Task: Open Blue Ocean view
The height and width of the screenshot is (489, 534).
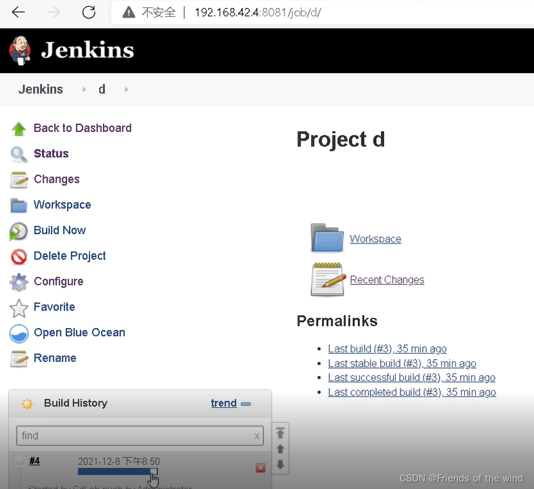Action: point(79,332)
